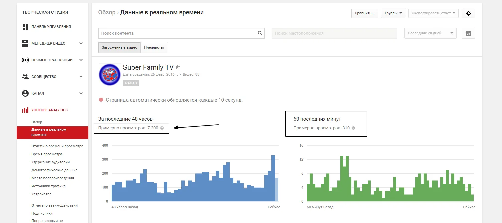Open settings with the gear icon
This screenshot has height=223, width=502.
point(468,13)
